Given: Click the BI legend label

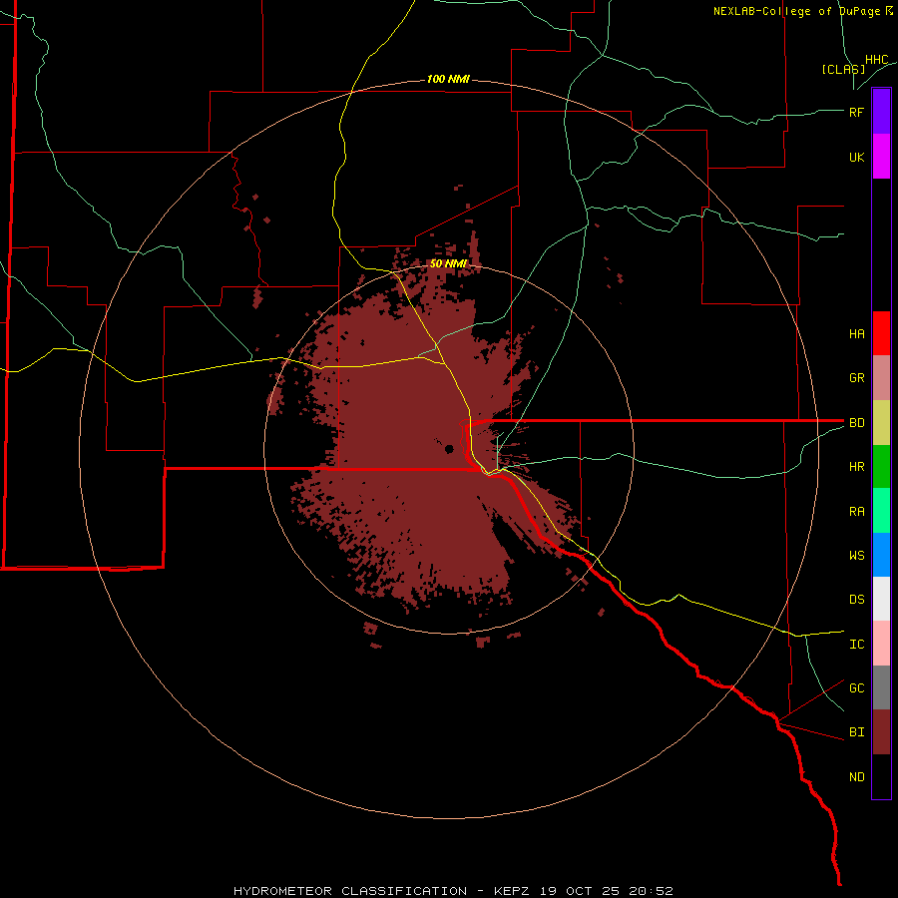Looking at the screenshot, I should [856, 732].
